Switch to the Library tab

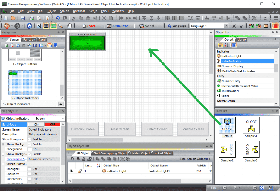click(x=241, y=39)
